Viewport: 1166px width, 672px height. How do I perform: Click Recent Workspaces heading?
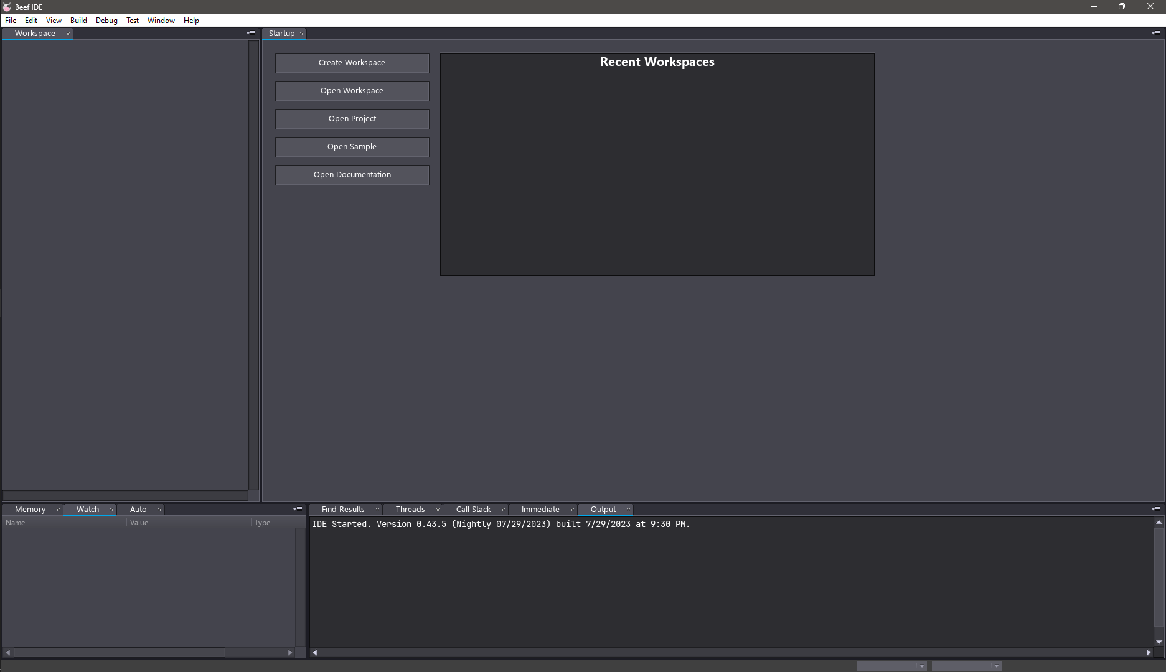[x=657, y=62]
